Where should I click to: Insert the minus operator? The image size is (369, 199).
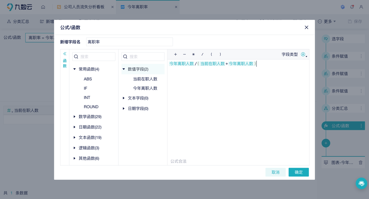(x=184, y=54)
